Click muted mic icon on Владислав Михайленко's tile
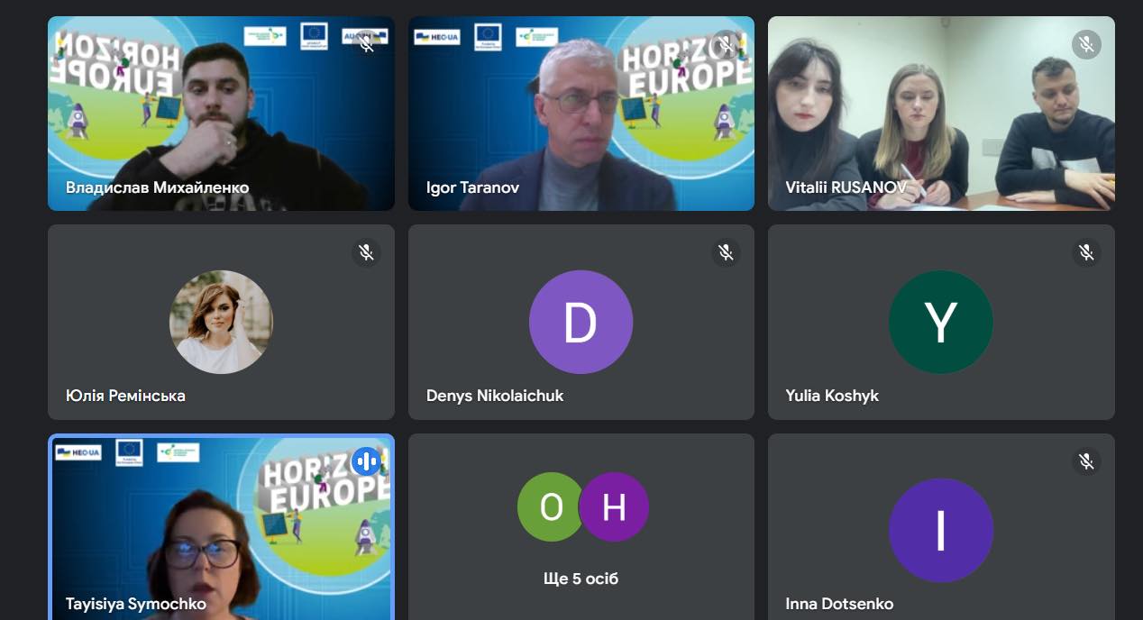 point(366,43)
